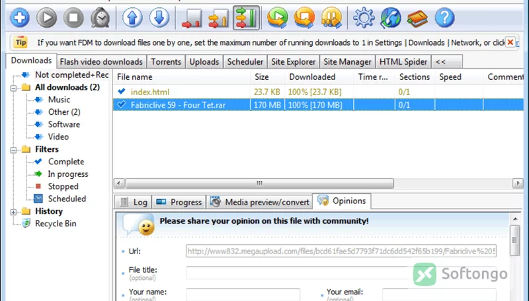Viewport: 529px width, 301px height.
Task: Stop the selected download
Action: click(73, 18)
